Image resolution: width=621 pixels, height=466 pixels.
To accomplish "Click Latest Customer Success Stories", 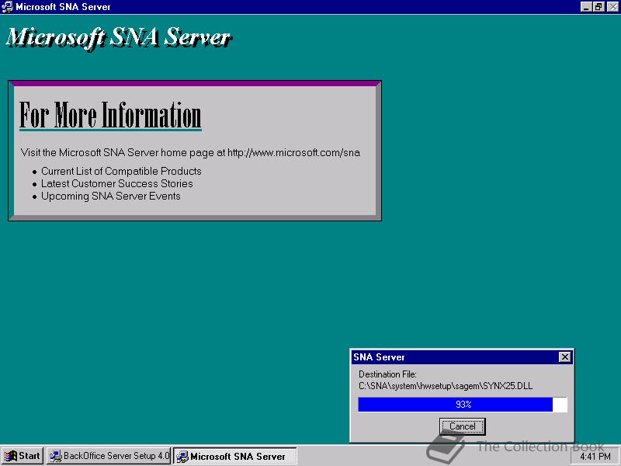I will 117,183.
